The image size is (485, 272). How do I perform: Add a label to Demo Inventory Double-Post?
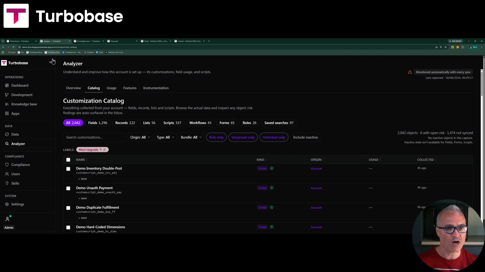pos(83,179)
